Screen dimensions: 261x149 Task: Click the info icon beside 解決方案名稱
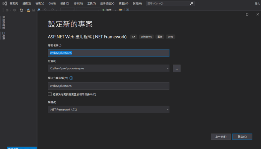(71, 78)
